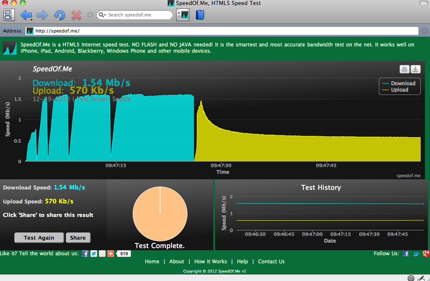430x281 pixels.
Task: Click the address bar URL field
Action: click(222, 31)
